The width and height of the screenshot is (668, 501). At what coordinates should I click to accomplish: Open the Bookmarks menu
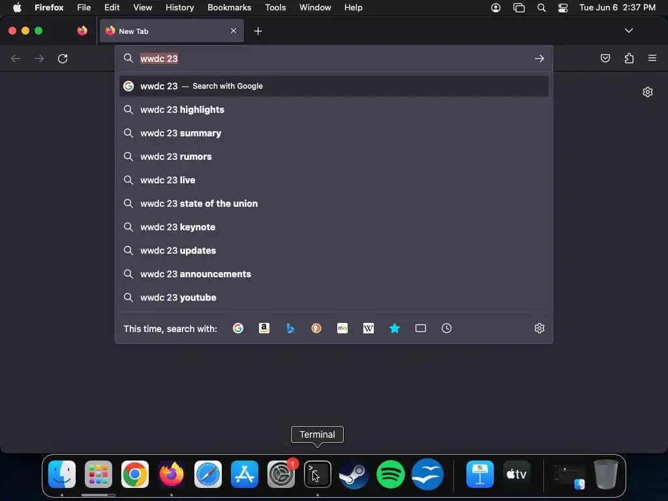229,7
